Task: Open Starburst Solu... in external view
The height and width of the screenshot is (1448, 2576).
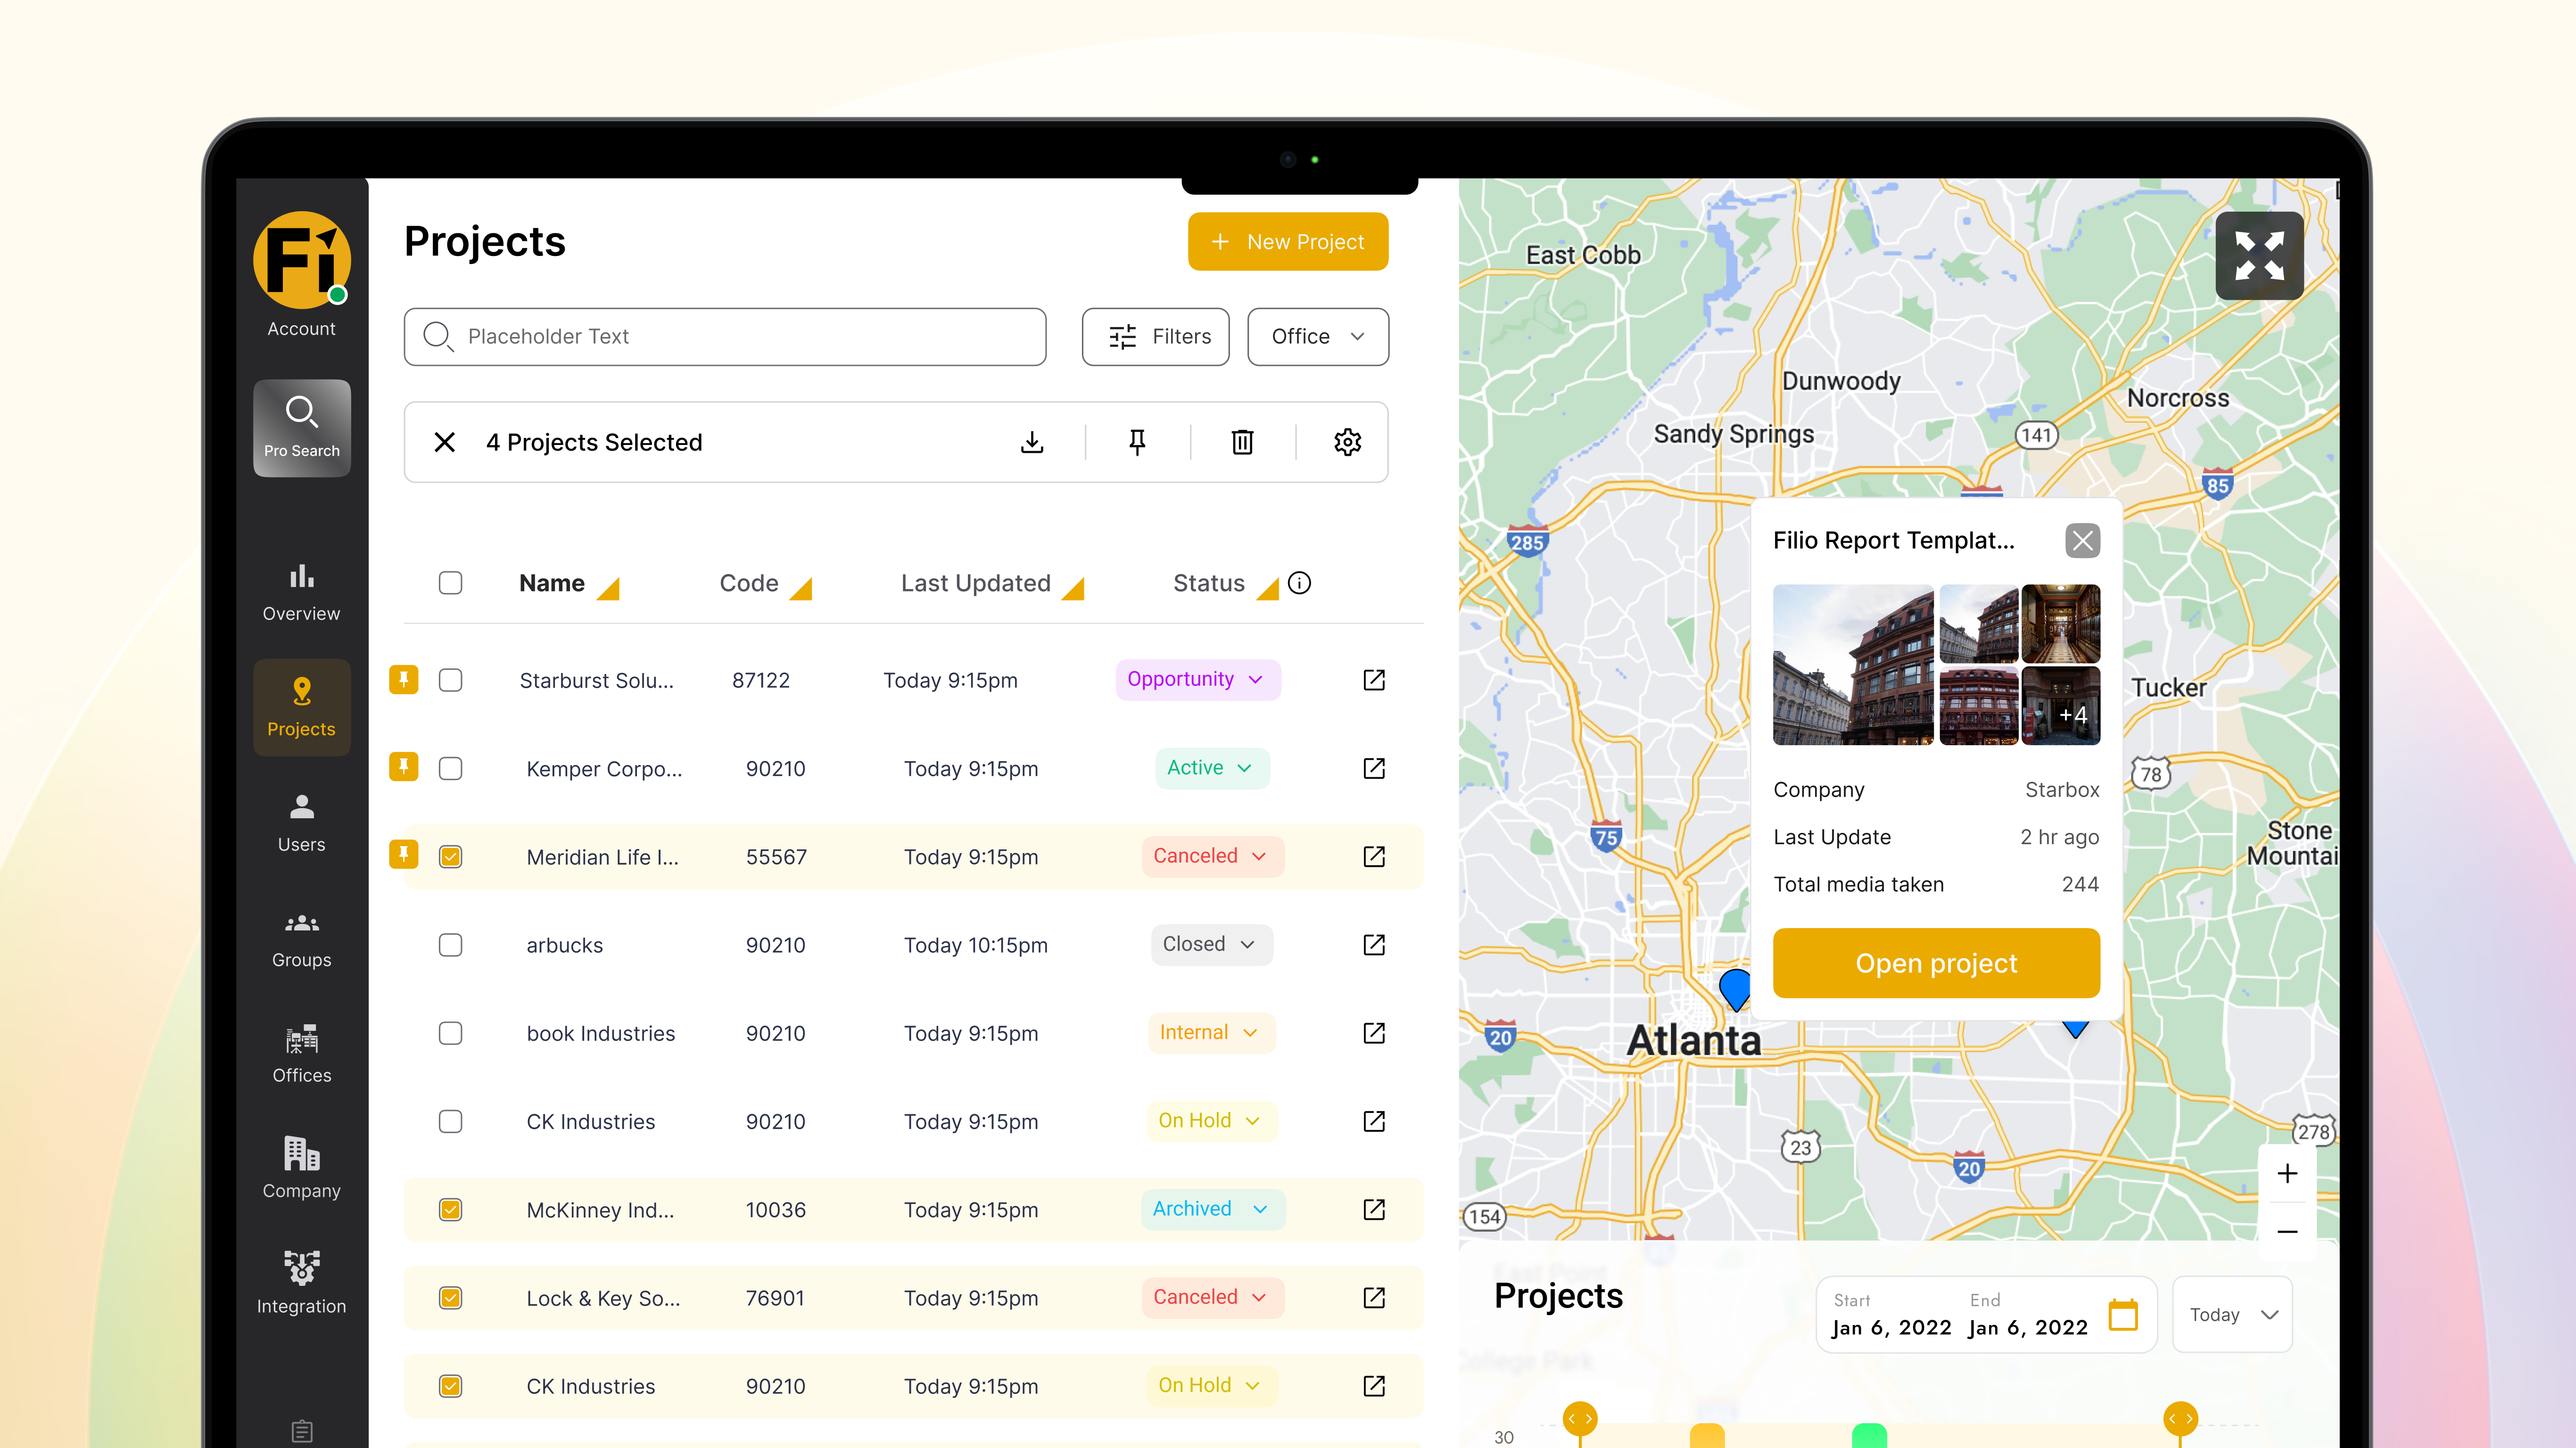Action: click(x=1374, y=680)
